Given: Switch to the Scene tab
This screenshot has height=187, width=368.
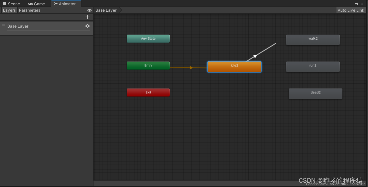Looking at the screenshot, I should click(11, 4).
